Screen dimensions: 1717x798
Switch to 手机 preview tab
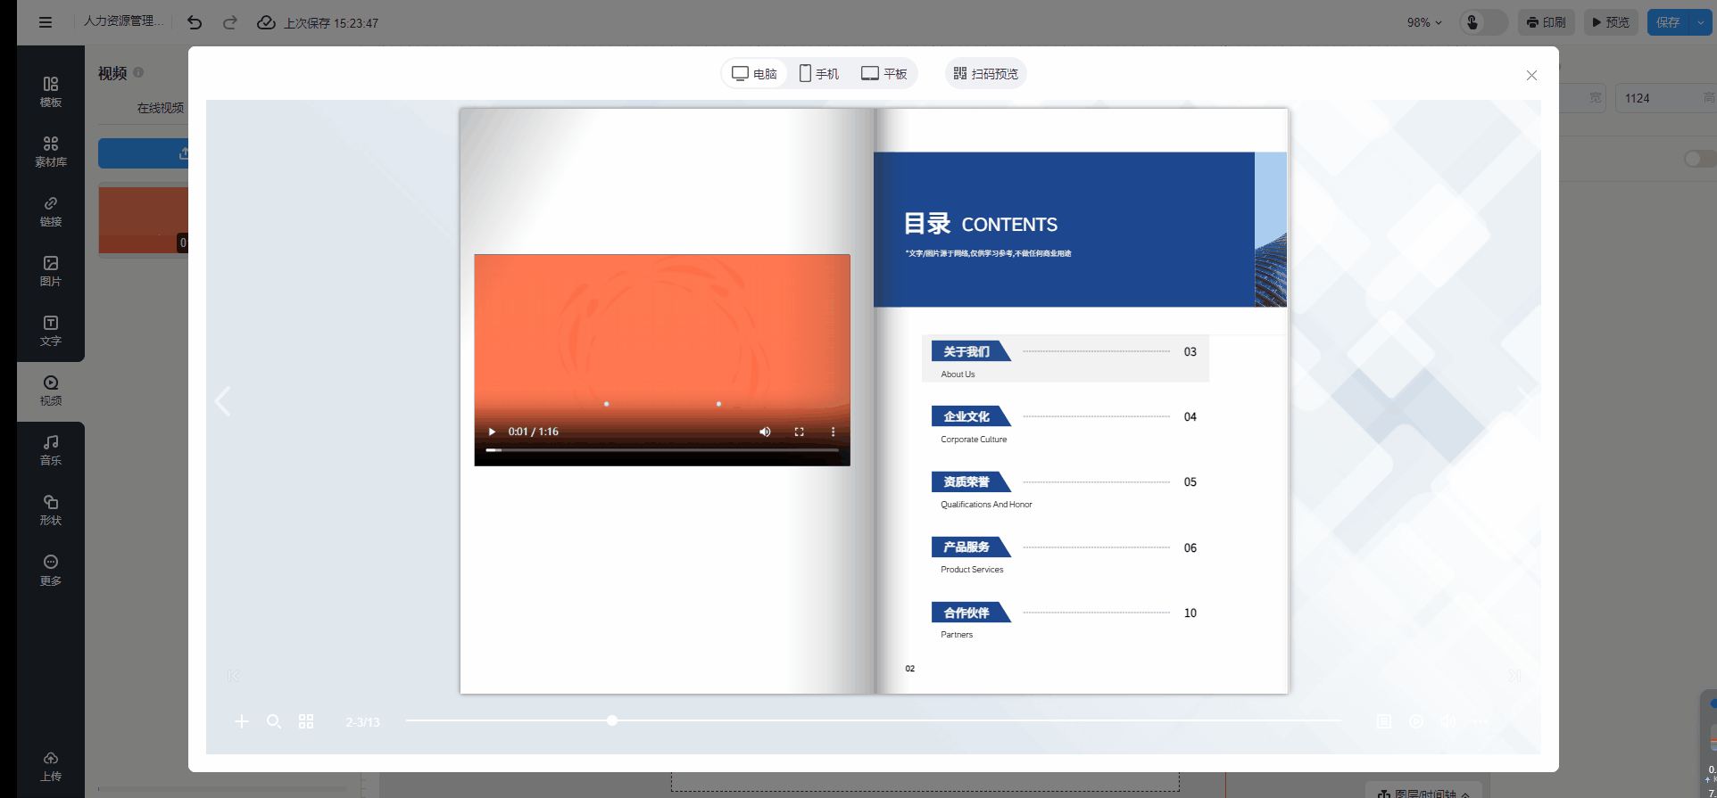(x=818, y=73)
